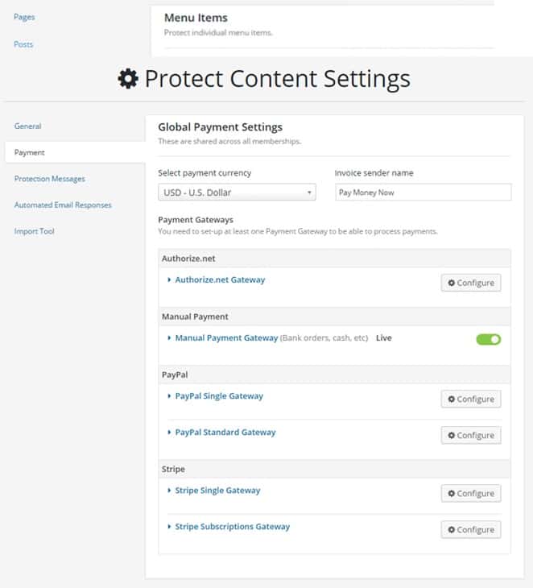
Task: Click the Invoice sender name field
Action: (x=424, y=193)
